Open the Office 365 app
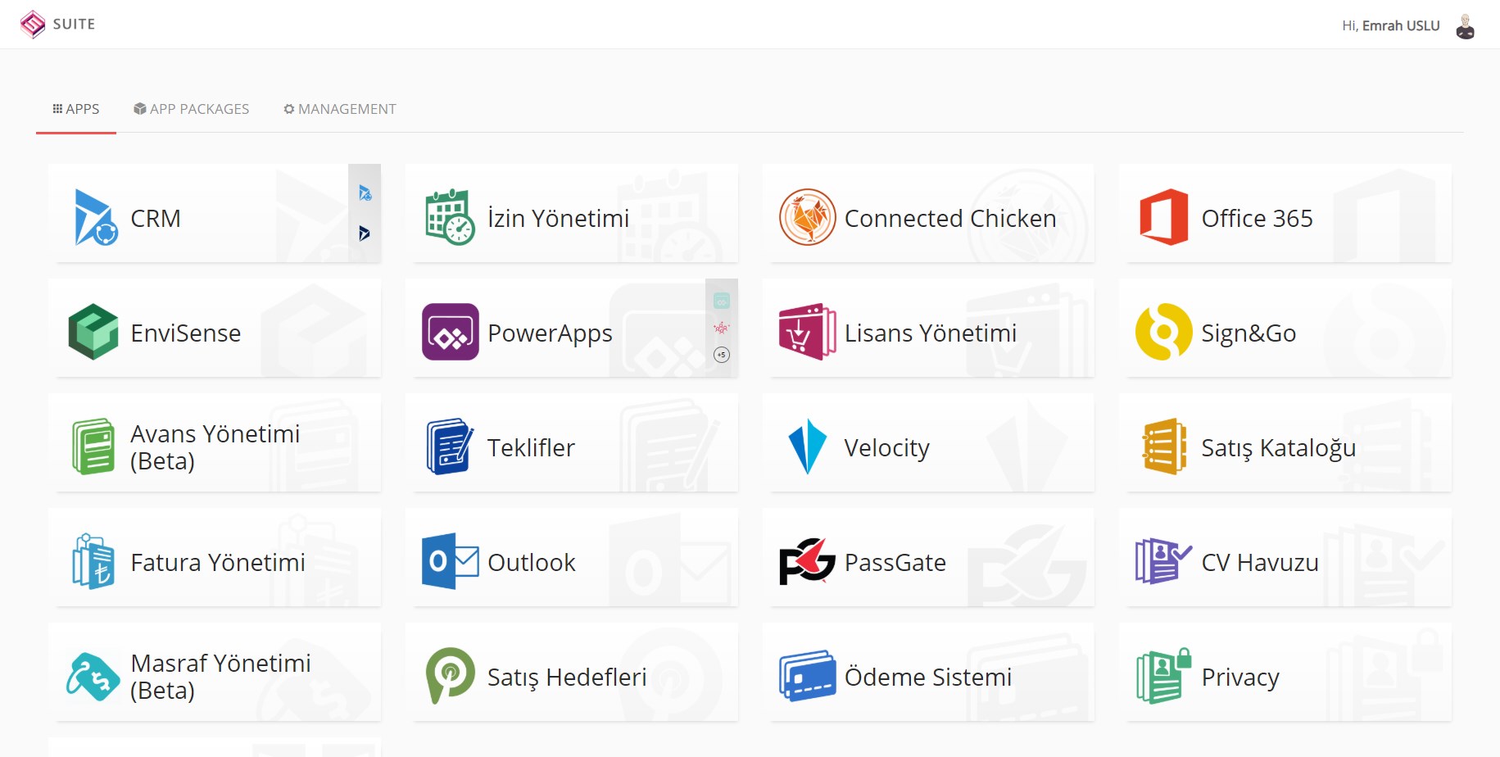The image size is (1500, 757). coord(1285,213)
